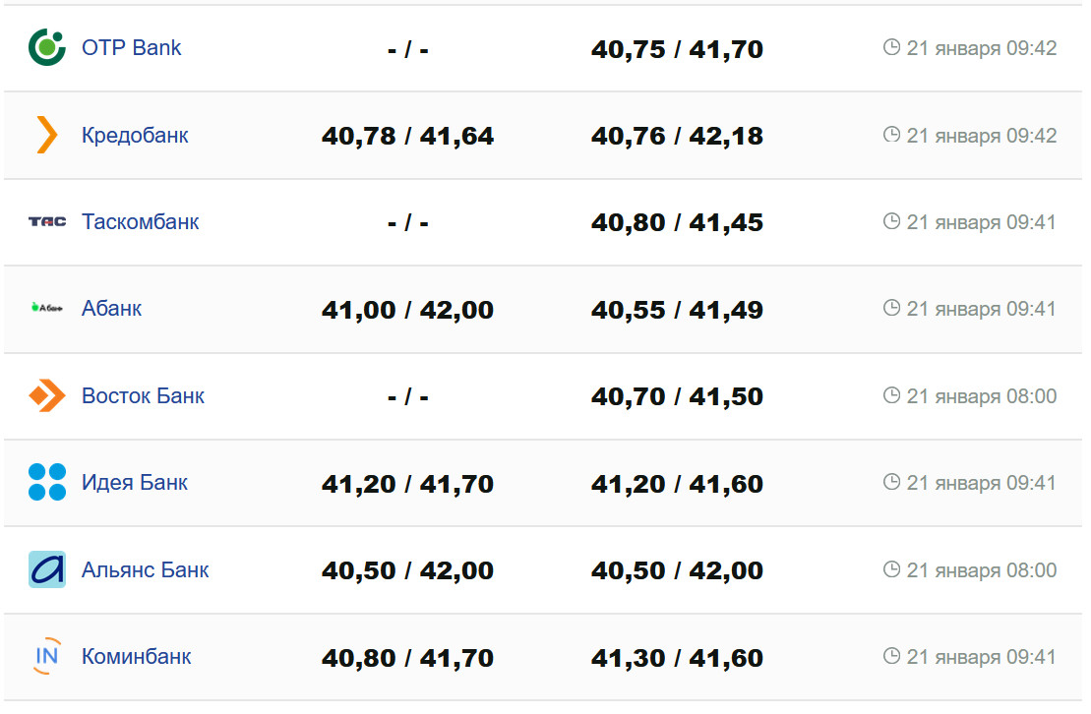Visit the Альянс Банк link
Image resolution: width=1091 pixels, height=714 pixels.
click(145, 569)
